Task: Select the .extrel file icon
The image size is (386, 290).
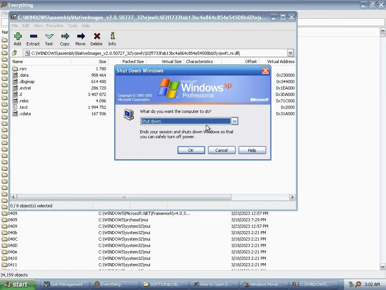Action: click(15, 88)
